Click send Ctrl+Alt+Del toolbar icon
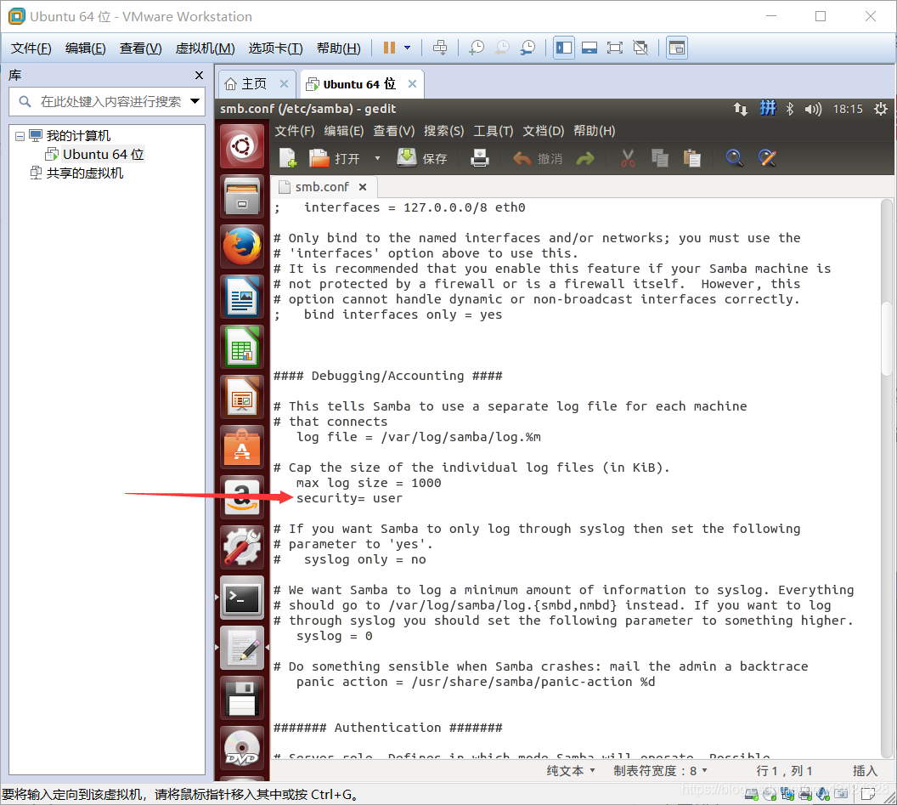 (440, 48)
